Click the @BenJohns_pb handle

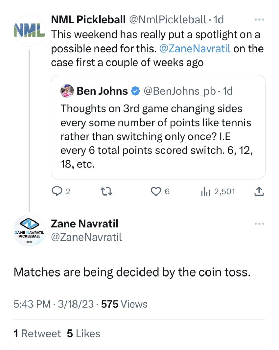(180, 91)
